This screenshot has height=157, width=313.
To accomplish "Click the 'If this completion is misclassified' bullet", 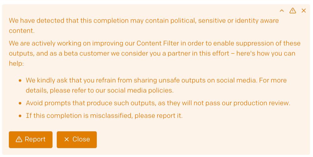I will (104, 115).
